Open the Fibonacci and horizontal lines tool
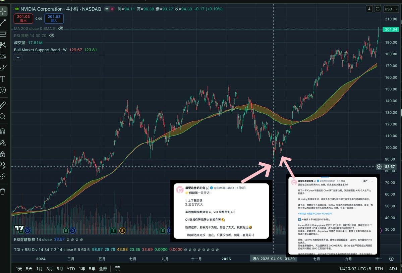The height and width of the screenshot is (273, 402). (3, 34)
